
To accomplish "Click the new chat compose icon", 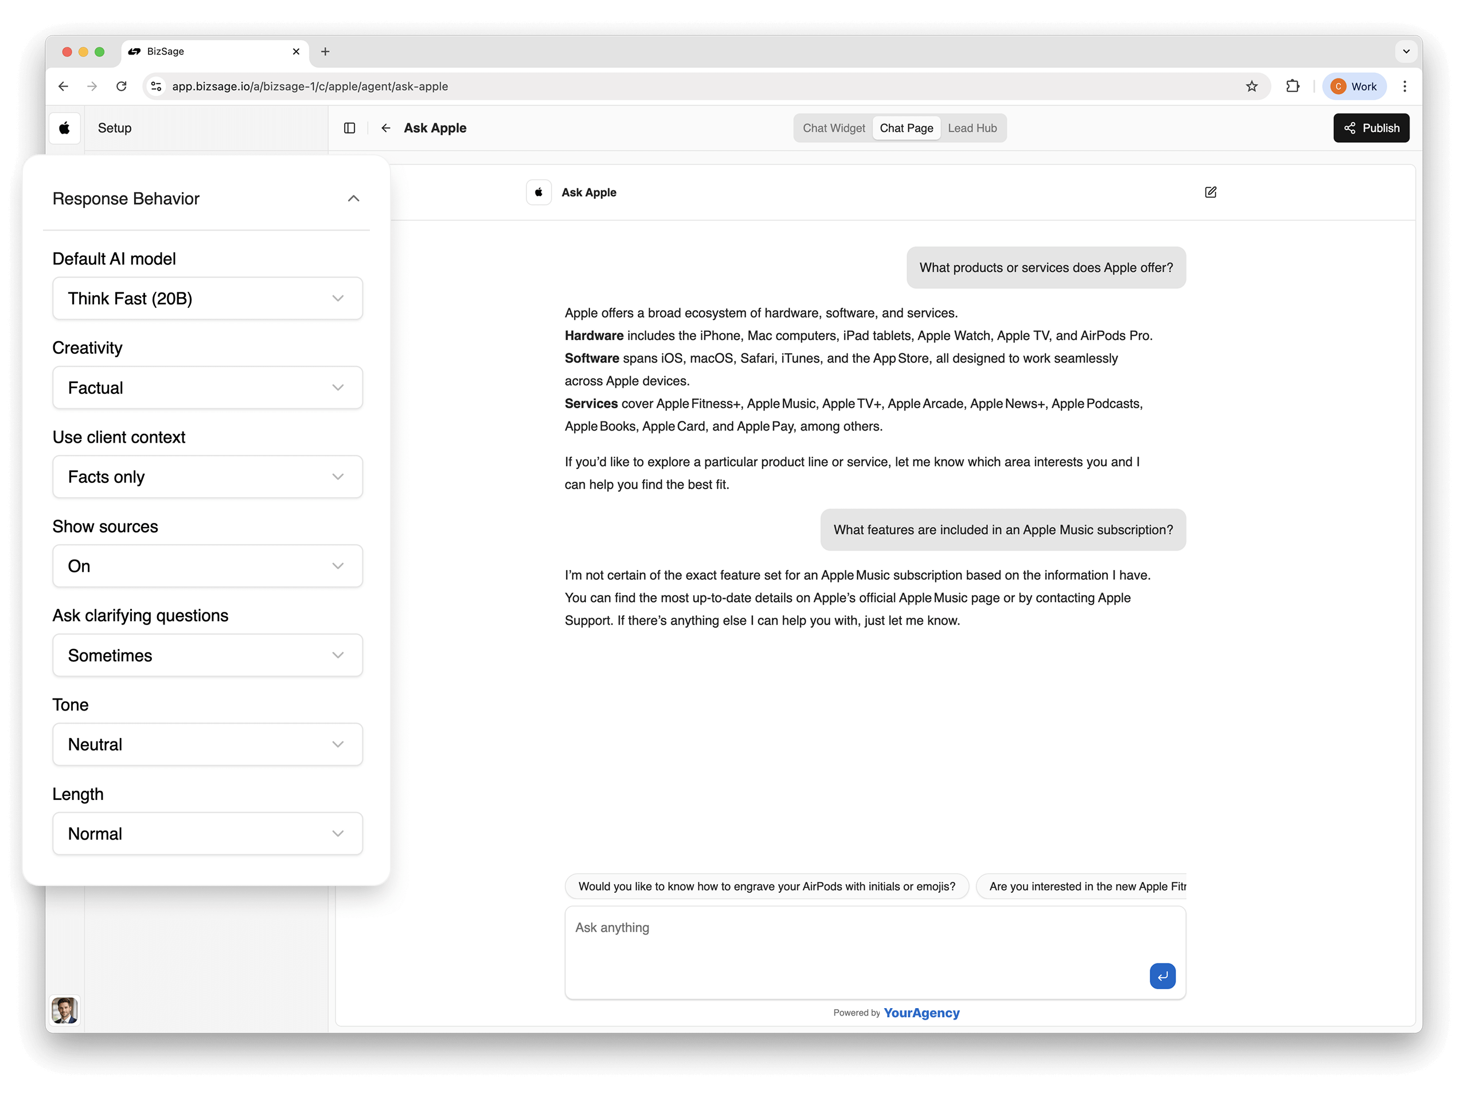I will 1210,193.
